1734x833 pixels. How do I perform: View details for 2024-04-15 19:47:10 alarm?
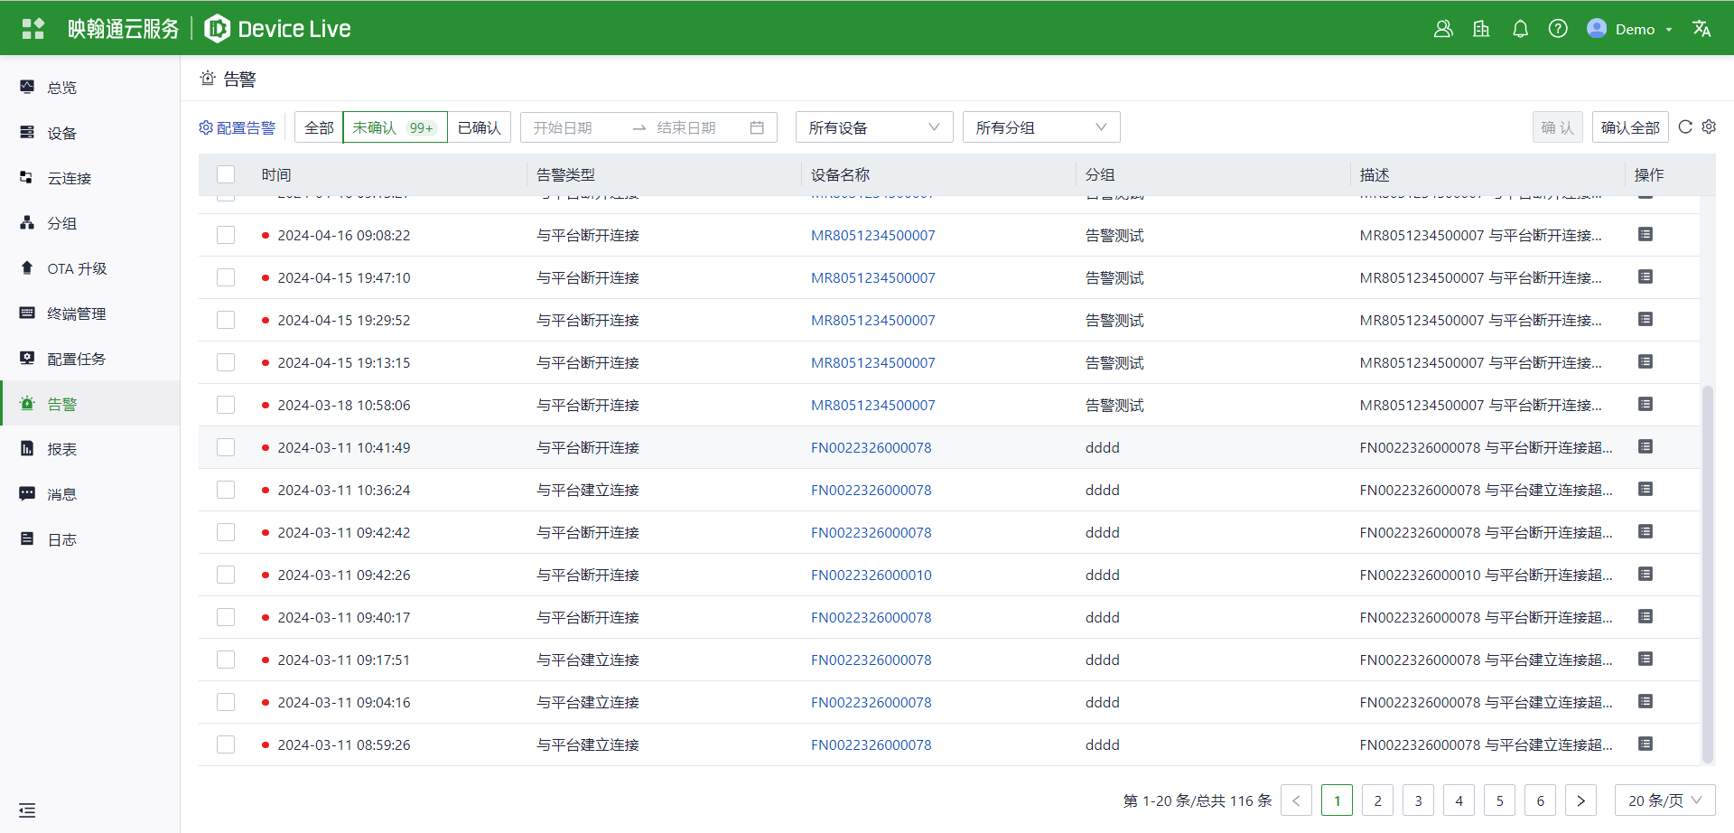tap(1645, 276)
